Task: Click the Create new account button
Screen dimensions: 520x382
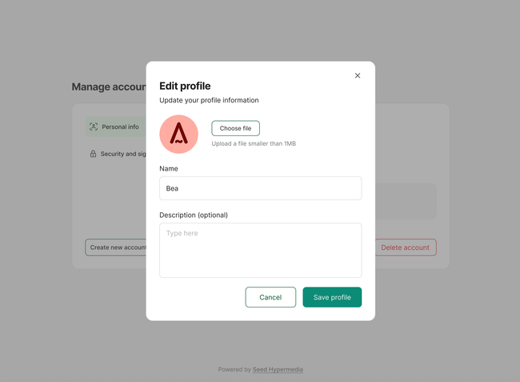Action: [x=117, y=247]
